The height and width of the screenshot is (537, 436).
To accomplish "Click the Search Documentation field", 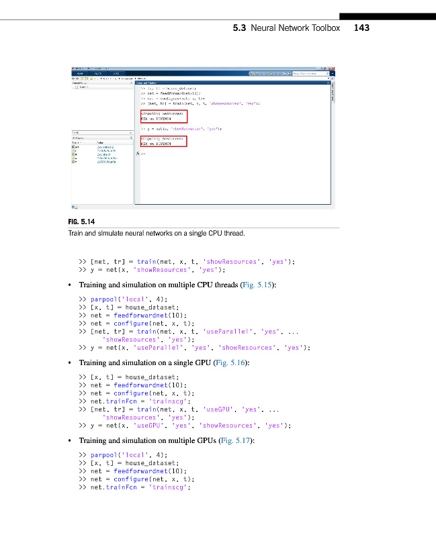I will [310, 73].
